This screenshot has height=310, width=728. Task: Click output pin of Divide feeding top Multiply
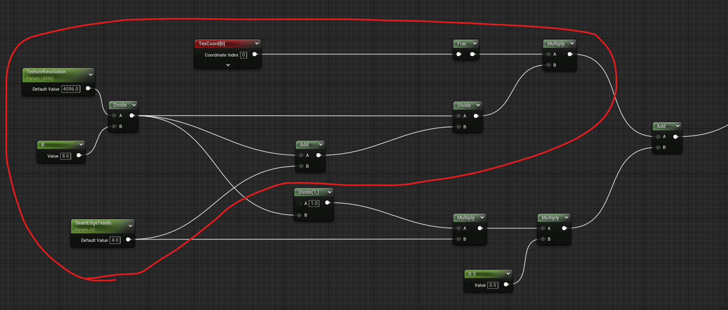click(476, 116)
